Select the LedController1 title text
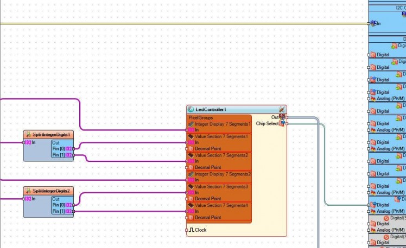This screenshot has height=248, width=406. [x=211, y=109]
